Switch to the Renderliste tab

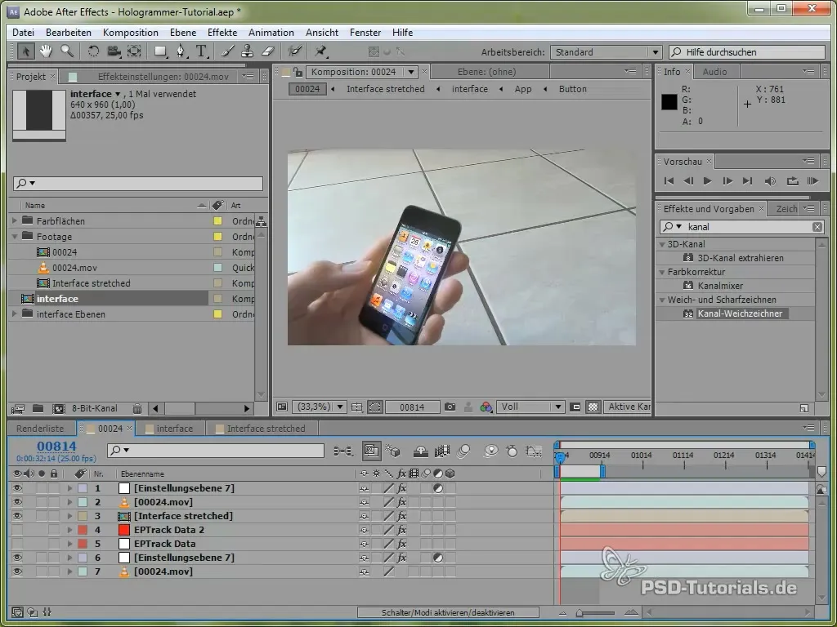tap(39, 428)
